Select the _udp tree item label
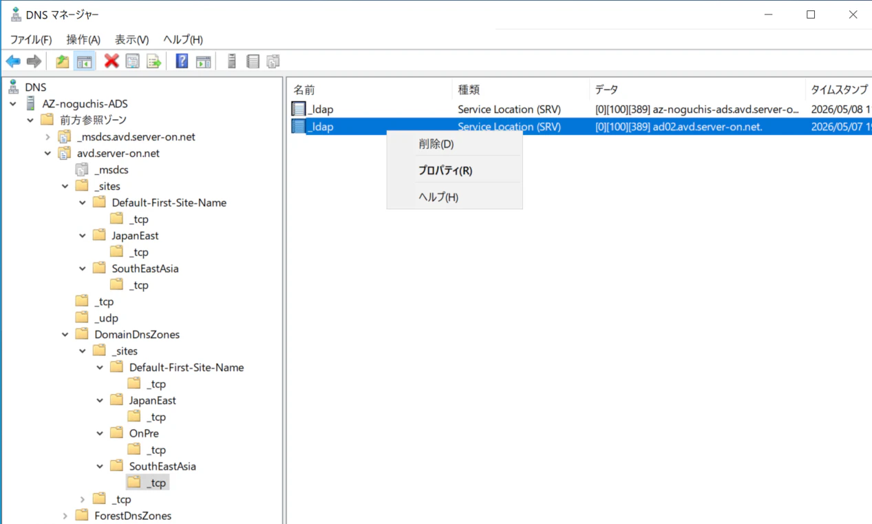The height and width of the screenshot is (524, 872). tap(106, 318)
